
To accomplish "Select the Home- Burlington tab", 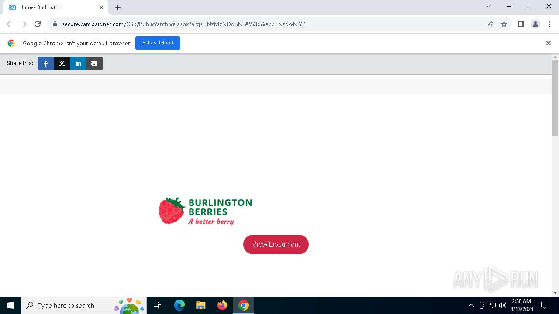I will (x=56, y=7).
